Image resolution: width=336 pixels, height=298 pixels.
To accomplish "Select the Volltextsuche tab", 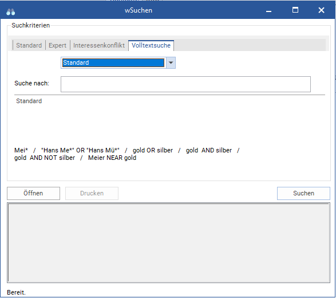I will coord(151,45).
